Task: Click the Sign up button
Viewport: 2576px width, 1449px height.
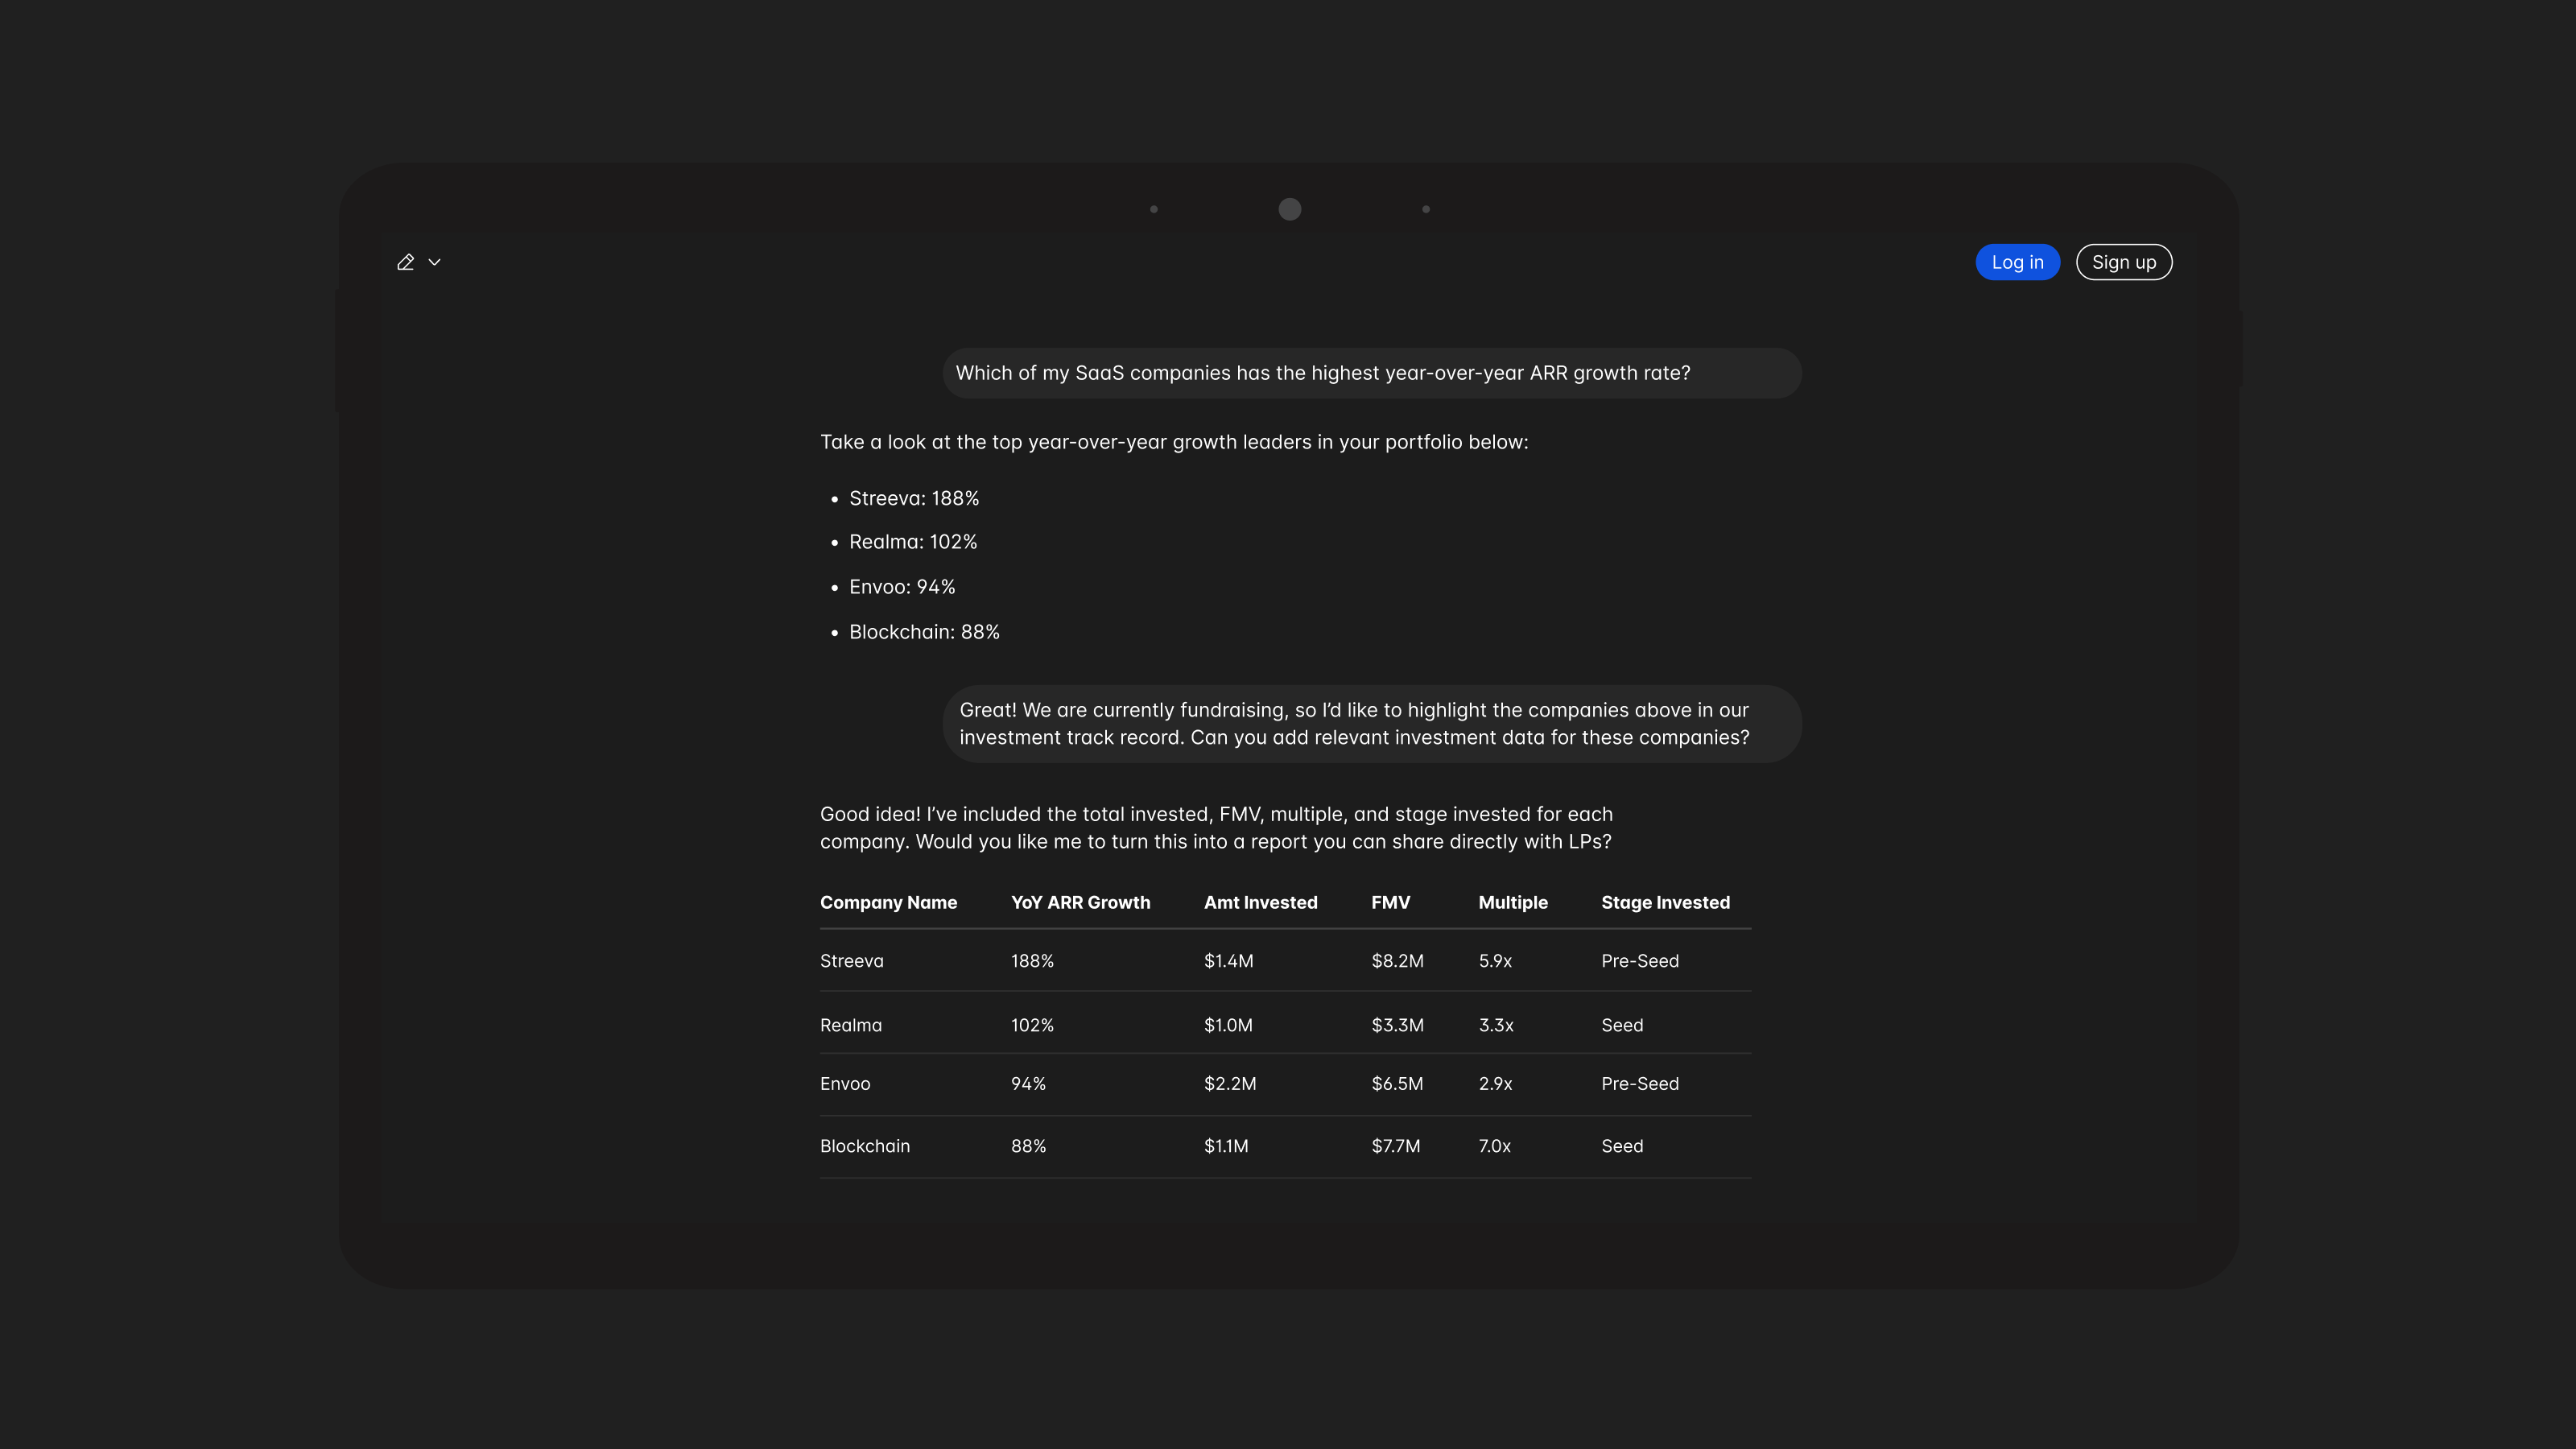Action: pyautogui.click(x=2123, y=262)
